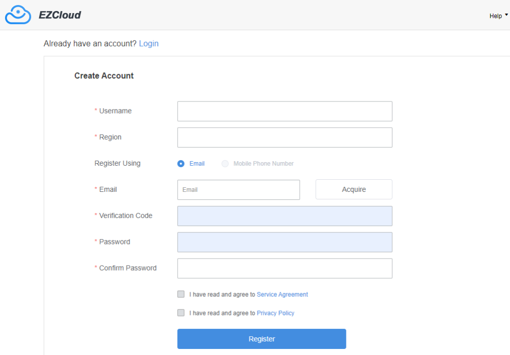The image size is (510, 355).
Task: Expand the Help dropdown arrow
Action: (x=506, y=15)
